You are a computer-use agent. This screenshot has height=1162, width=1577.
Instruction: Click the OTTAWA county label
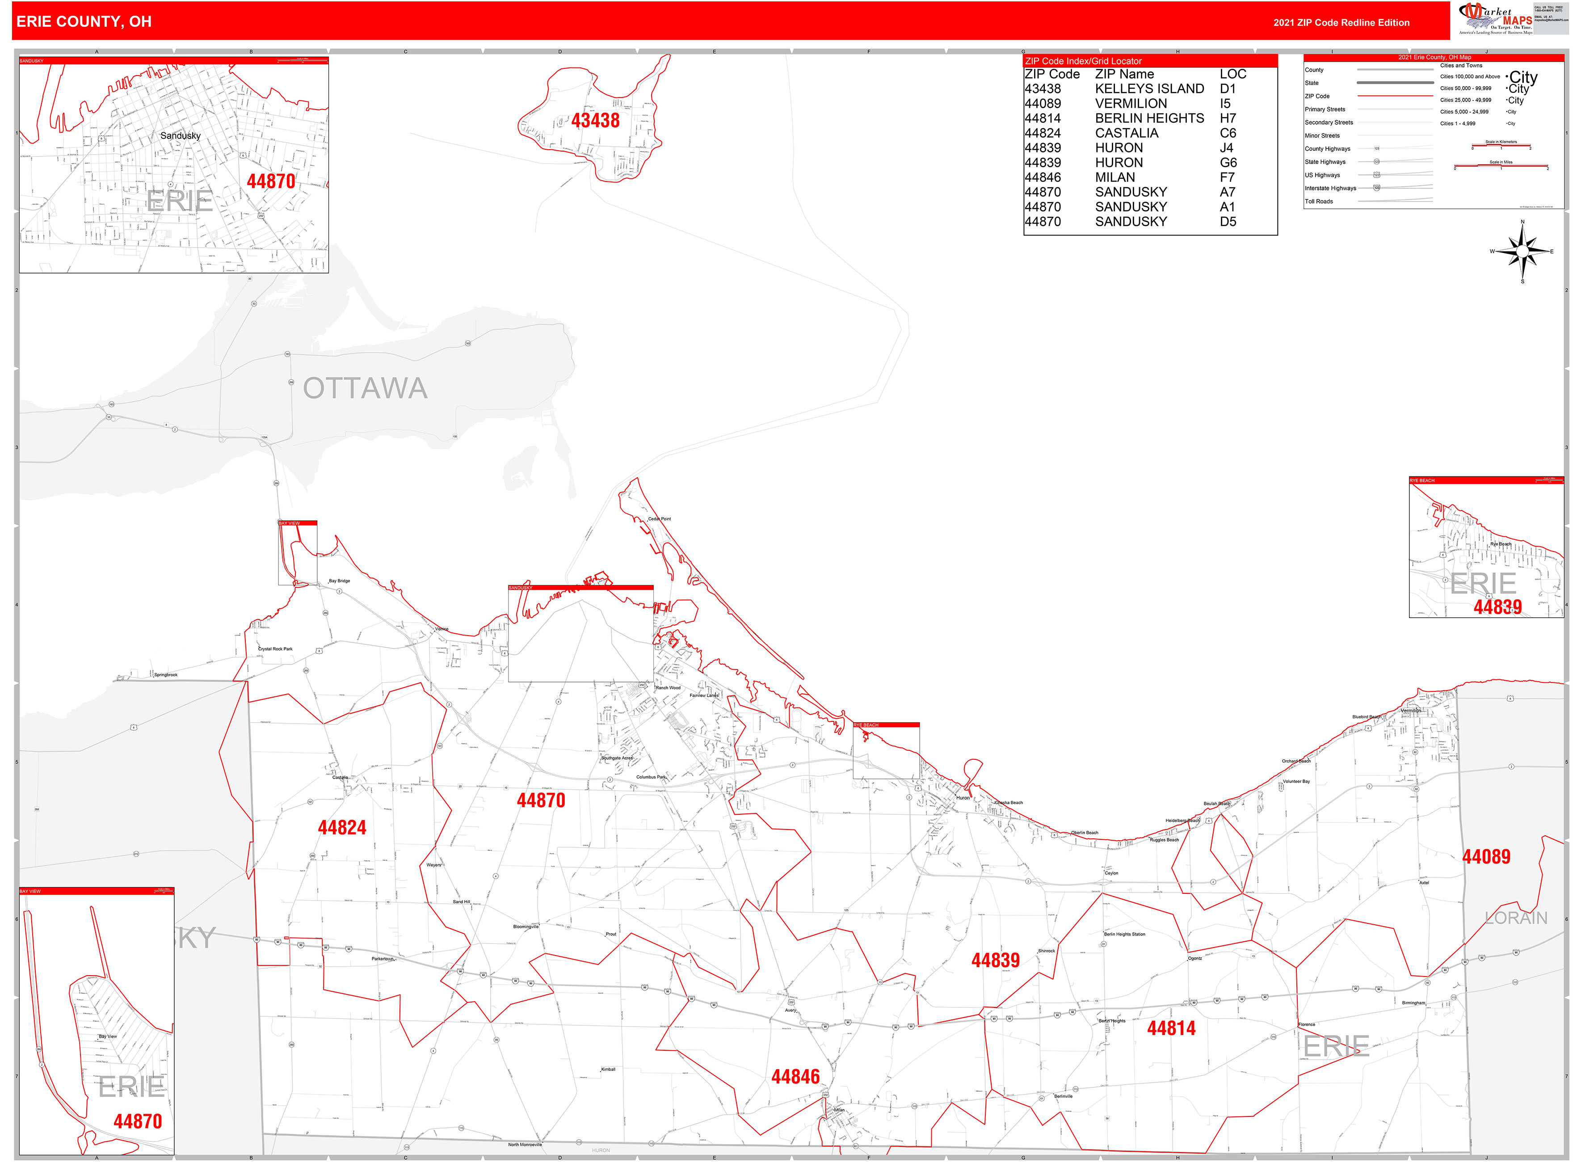[x=365, y=388]
